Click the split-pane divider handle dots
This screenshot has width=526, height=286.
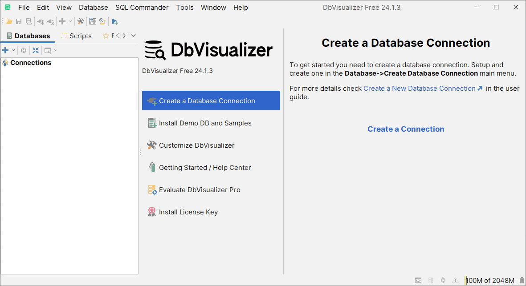tap(140, 152)
